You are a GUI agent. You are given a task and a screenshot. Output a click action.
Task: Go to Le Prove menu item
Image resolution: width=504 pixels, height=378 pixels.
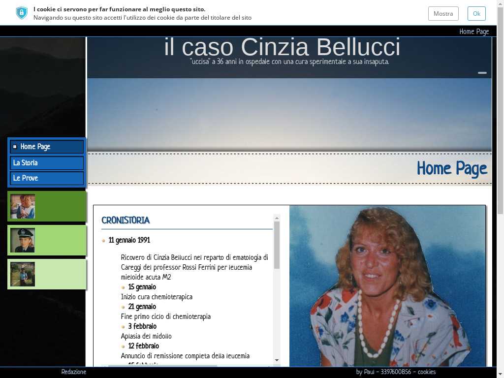click(x=47, y=178)
